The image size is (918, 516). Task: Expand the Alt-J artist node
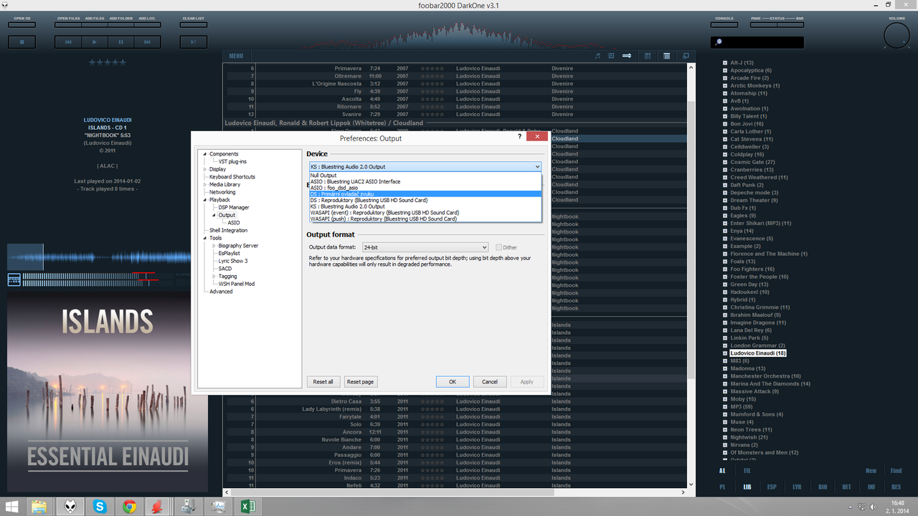[725, 63]
